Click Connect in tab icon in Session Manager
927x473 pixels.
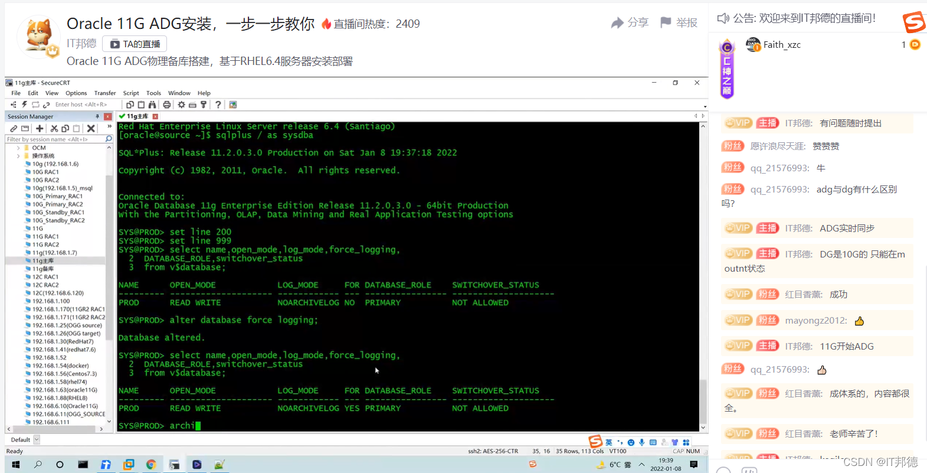pos(25,128)
